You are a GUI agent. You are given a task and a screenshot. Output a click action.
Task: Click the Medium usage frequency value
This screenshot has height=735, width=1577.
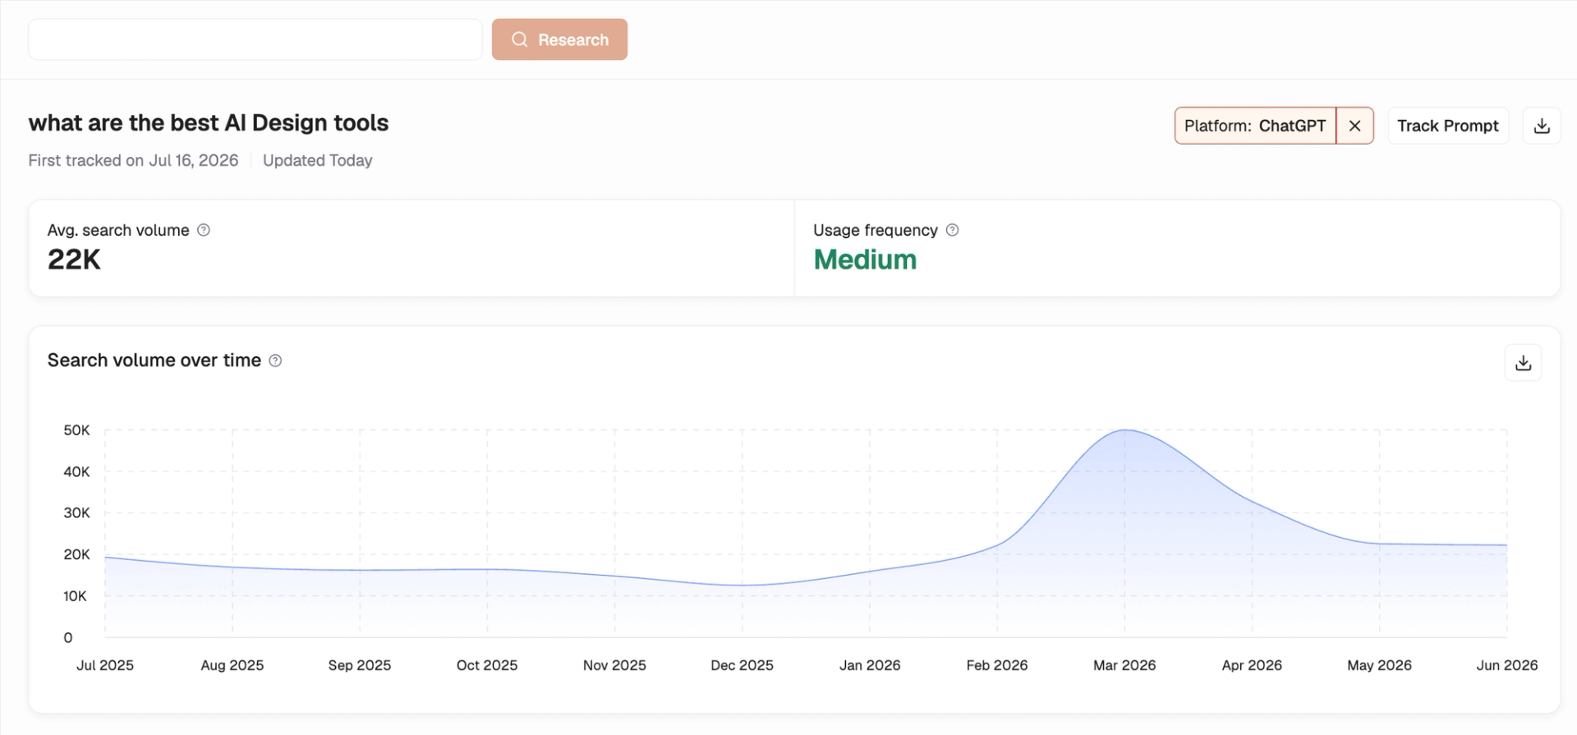865,260
